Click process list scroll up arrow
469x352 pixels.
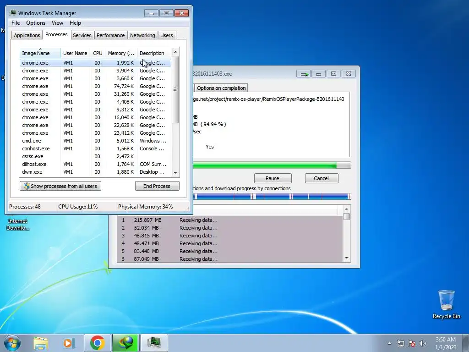pyautogui.click(x=175, y=52)
